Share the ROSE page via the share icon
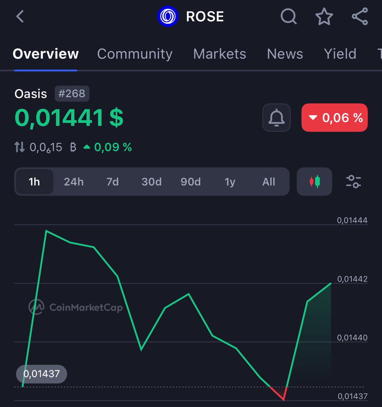This screenshot has width=382, height=407. (360, 16)
